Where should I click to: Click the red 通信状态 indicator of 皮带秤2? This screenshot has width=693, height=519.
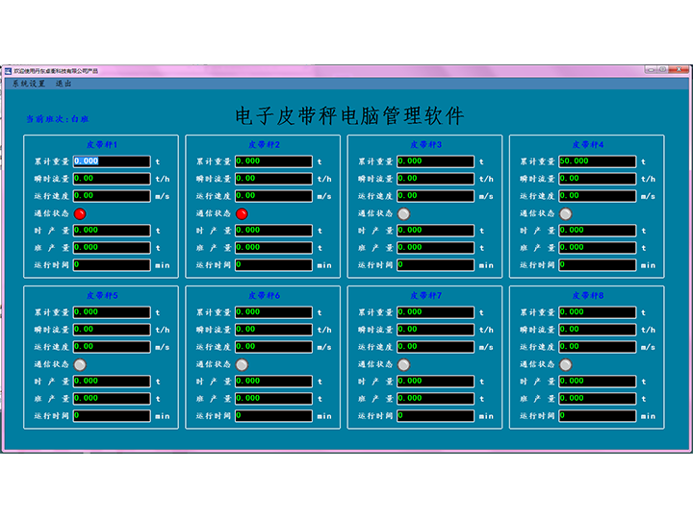242,213
